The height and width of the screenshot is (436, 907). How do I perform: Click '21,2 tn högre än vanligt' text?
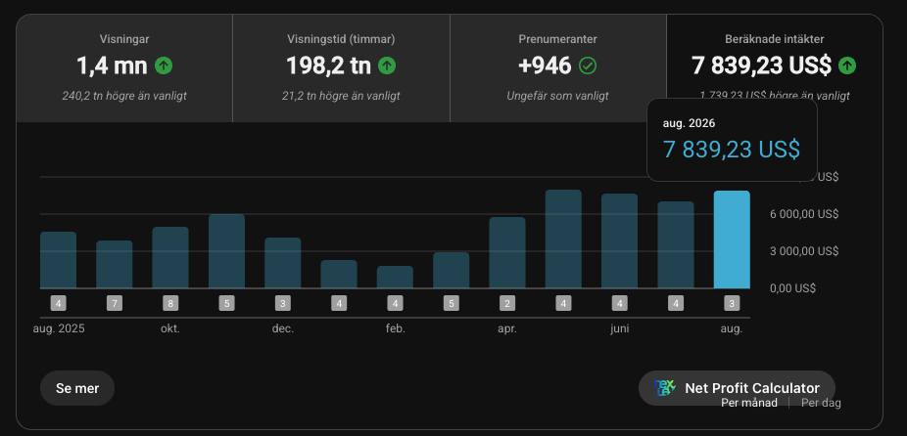point(341,96)
